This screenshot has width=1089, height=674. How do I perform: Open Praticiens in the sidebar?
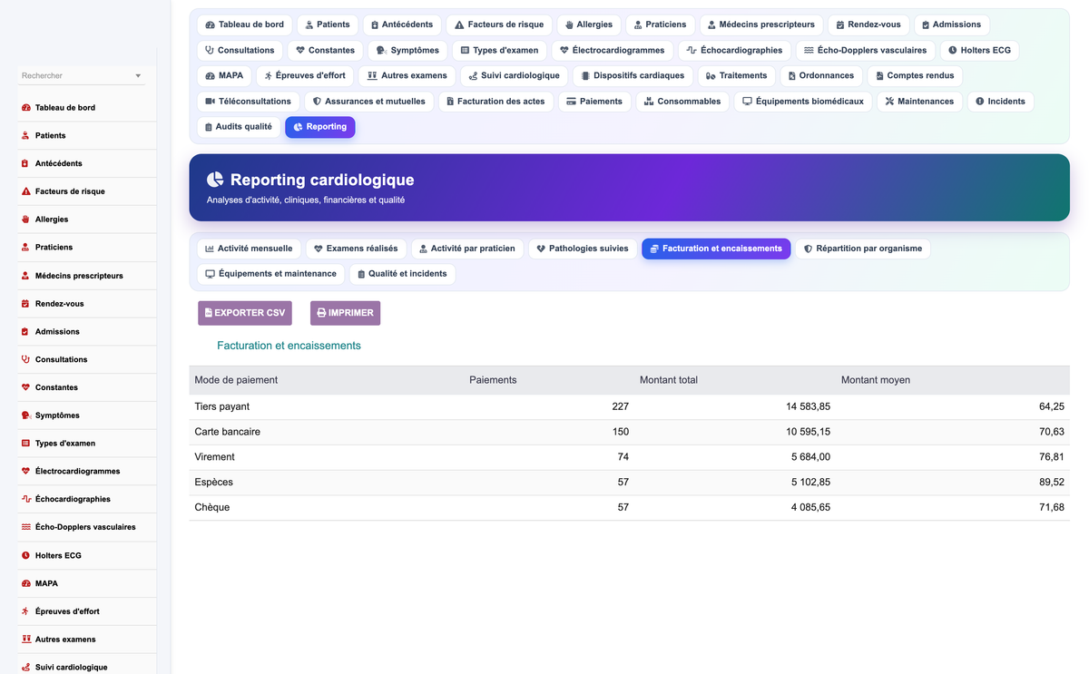[87, 248]
